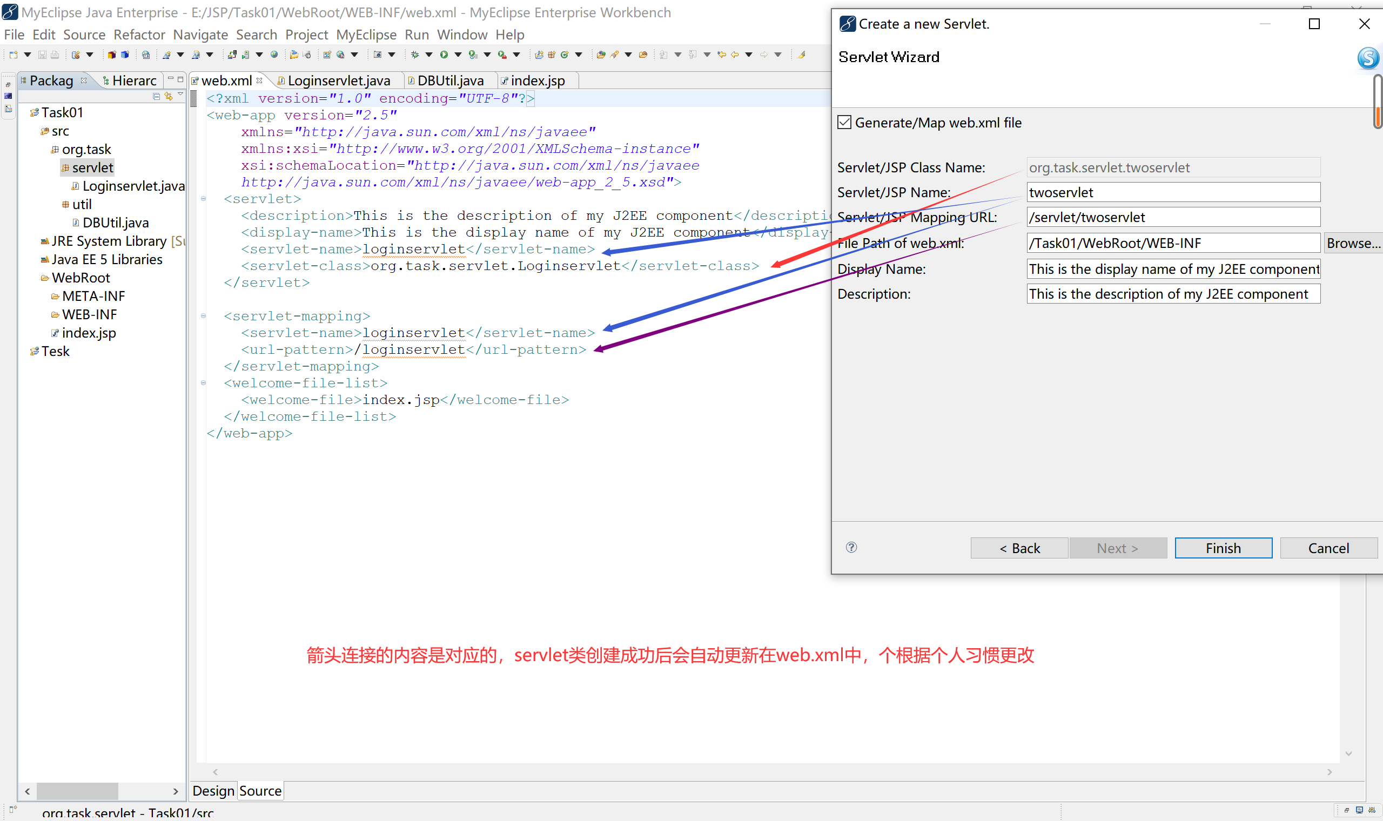Click the New Java Project cube icon
1383x821 pixels.
point(112,54)
